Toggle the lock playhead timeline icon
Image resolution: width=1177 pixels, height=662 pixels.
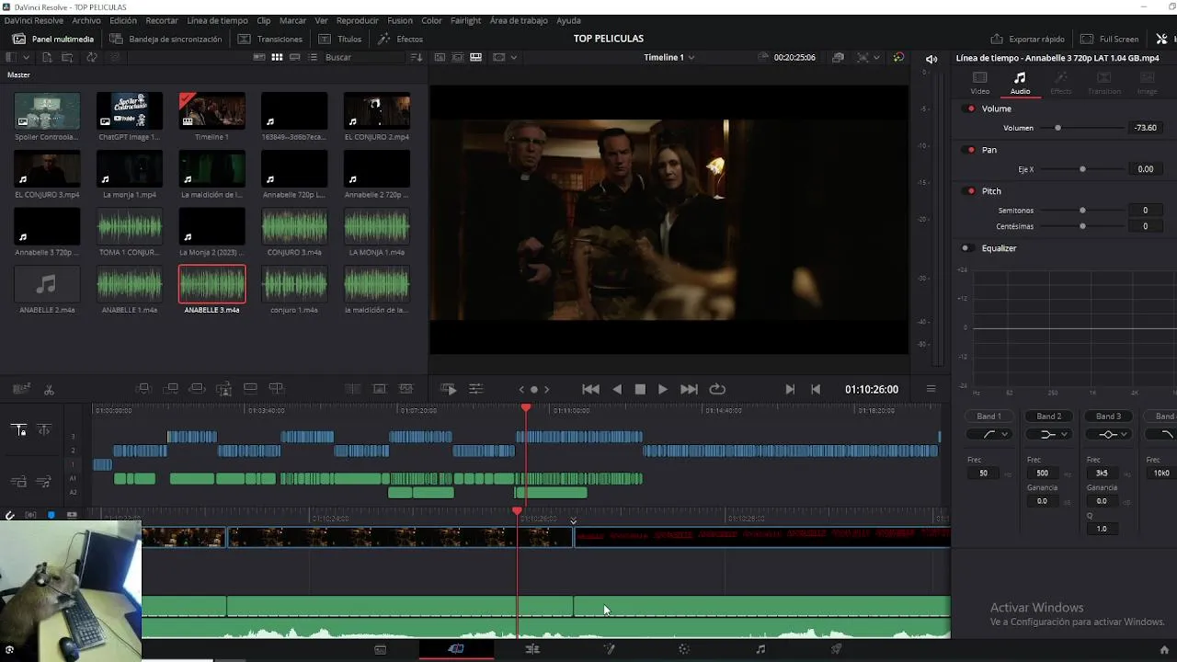19,430
